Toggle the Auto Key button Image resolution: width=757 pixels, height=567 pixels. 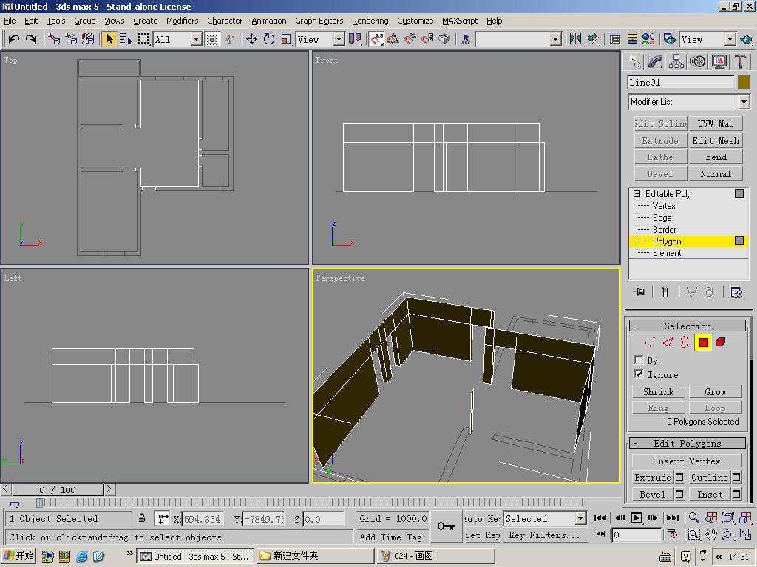coord(482,519)
